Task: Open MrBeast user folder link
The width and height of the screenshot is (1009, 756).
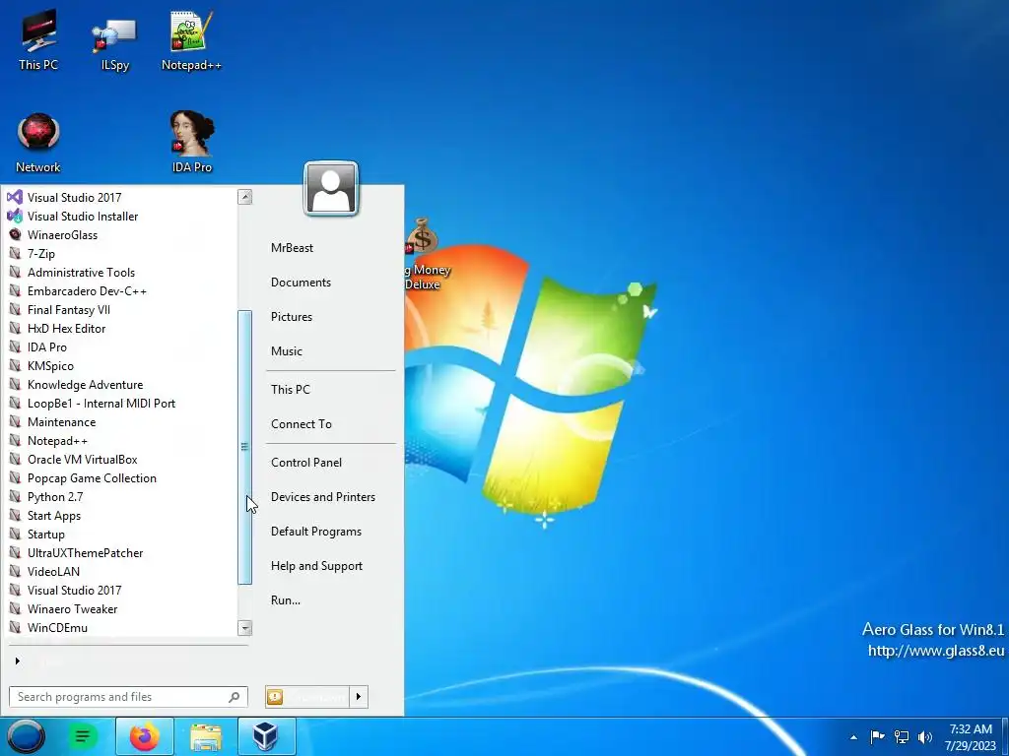Action: [292, 247]
